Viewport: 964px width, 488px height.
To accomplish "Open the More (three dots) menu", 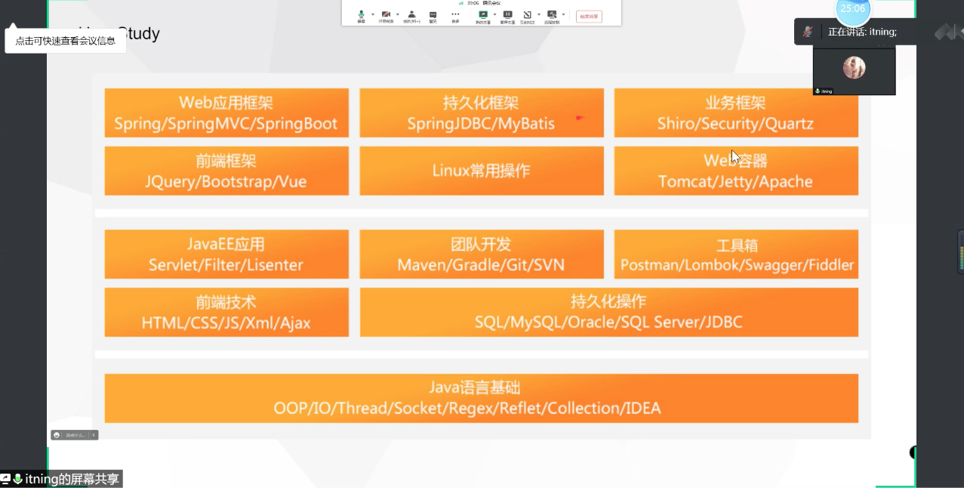I will coord(455,17).
